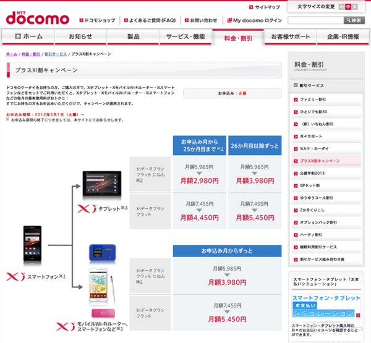
Task: Select 料金・割引 navigation tab
Action: pos(238,38)
